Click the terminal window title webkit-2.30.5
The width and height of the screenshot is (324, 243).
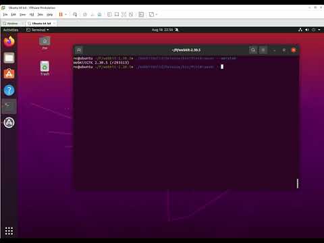click(186, 50)
